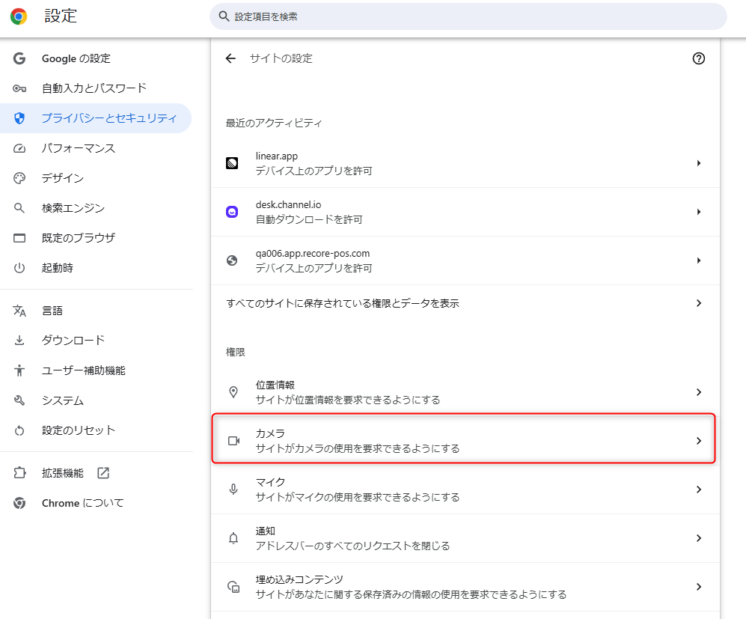Open the help question mark icon
This screenshot has width=746, height=619.
coord(698,58)
